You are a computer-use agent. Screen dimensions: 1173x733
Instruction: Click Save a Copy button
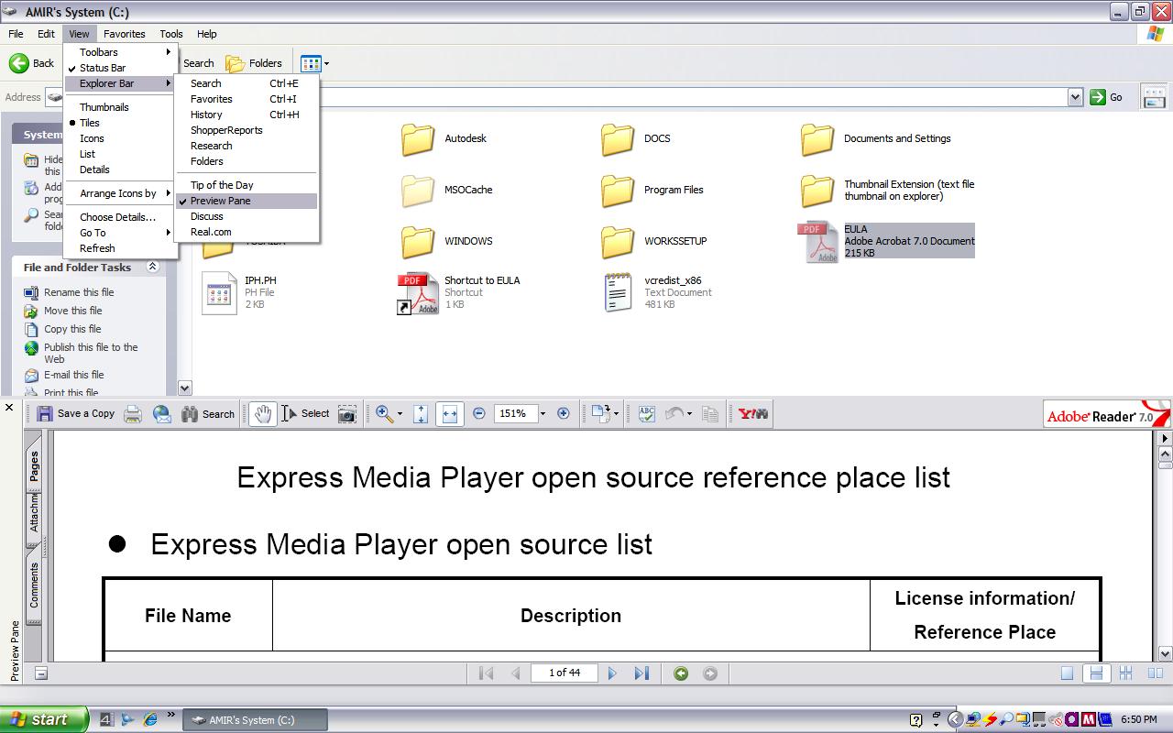click(76, 414)
